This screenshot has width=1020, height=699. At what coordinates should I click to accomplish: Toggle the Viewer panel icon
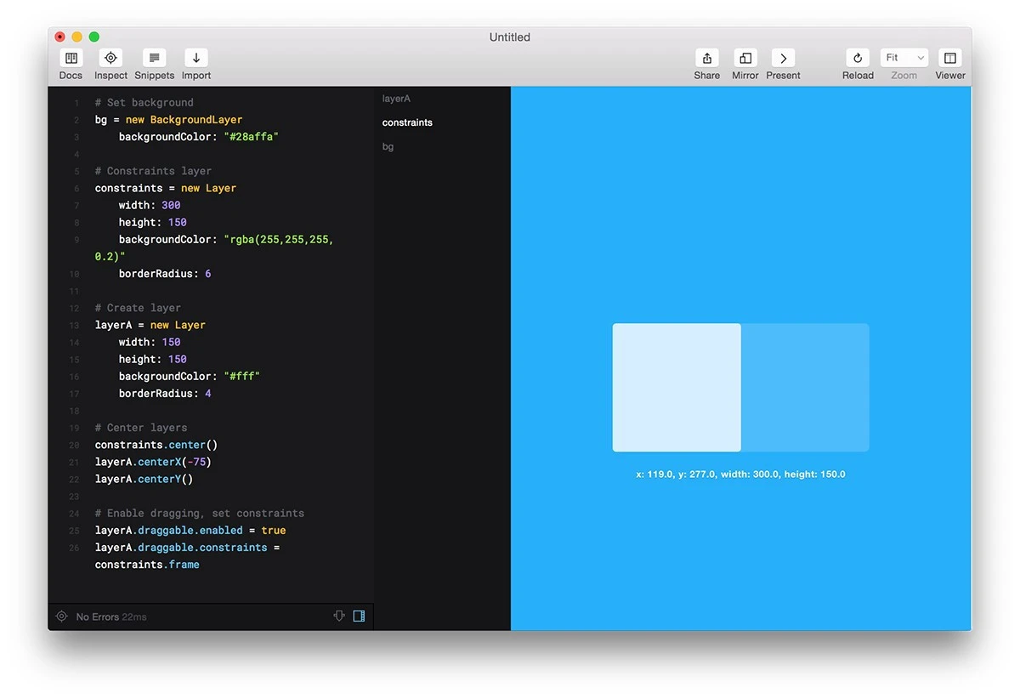click(x=950, y=58)
